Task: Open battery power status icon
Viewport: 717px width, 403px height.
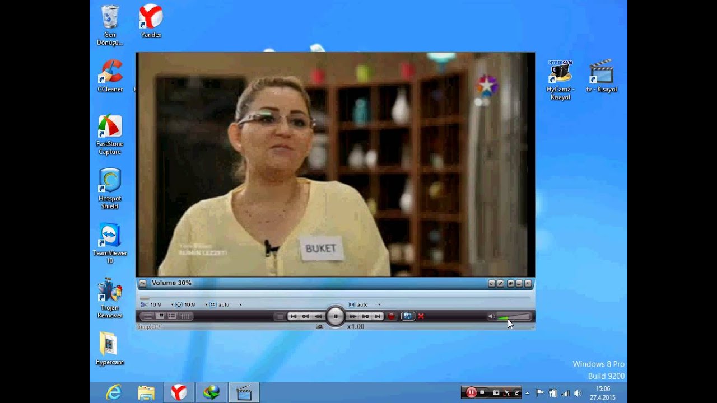Action: 553,393
